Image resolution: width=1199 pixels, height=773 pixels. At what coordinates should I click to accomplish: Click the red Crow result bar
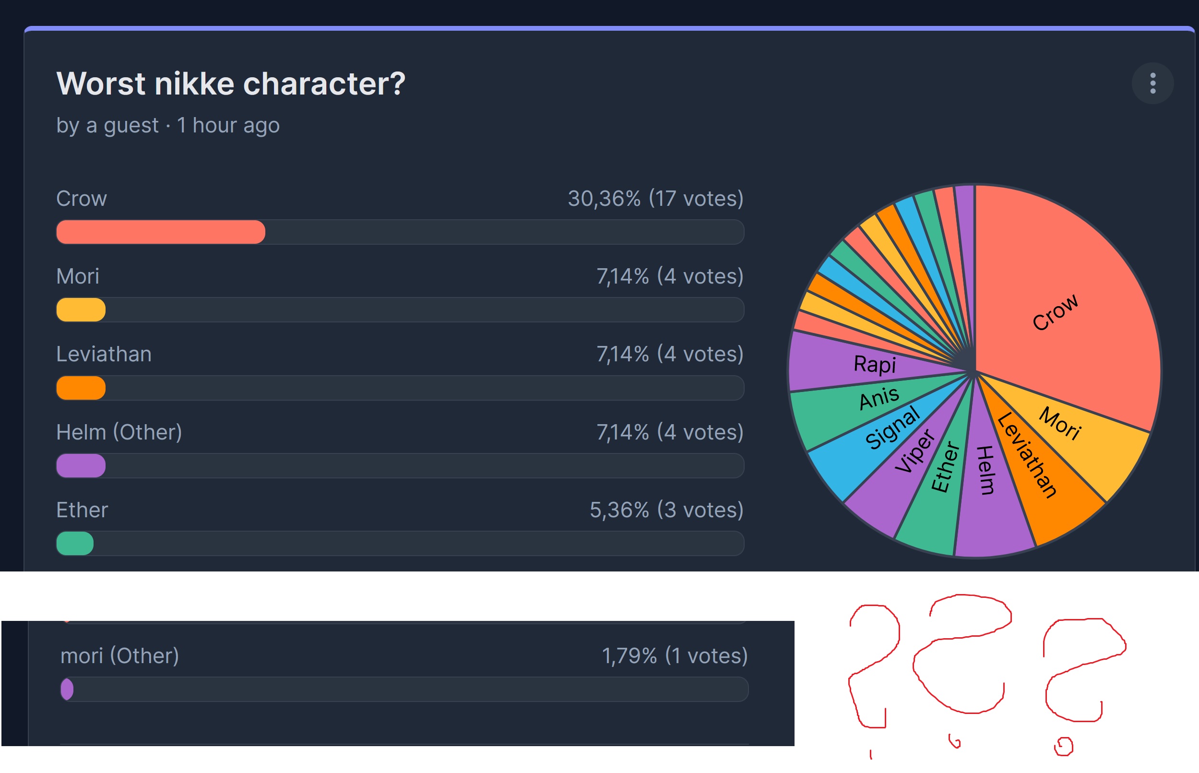pyautogui.click(x=160, y=232)
